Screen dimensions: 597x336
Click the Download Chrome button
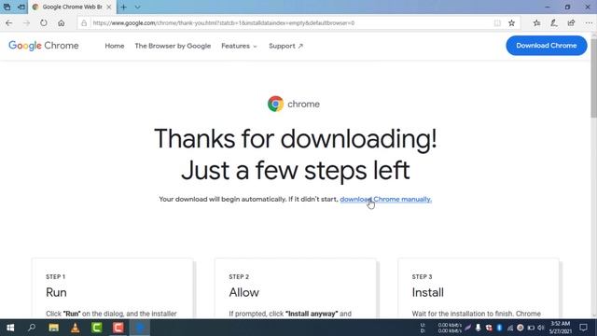(547, 46)
